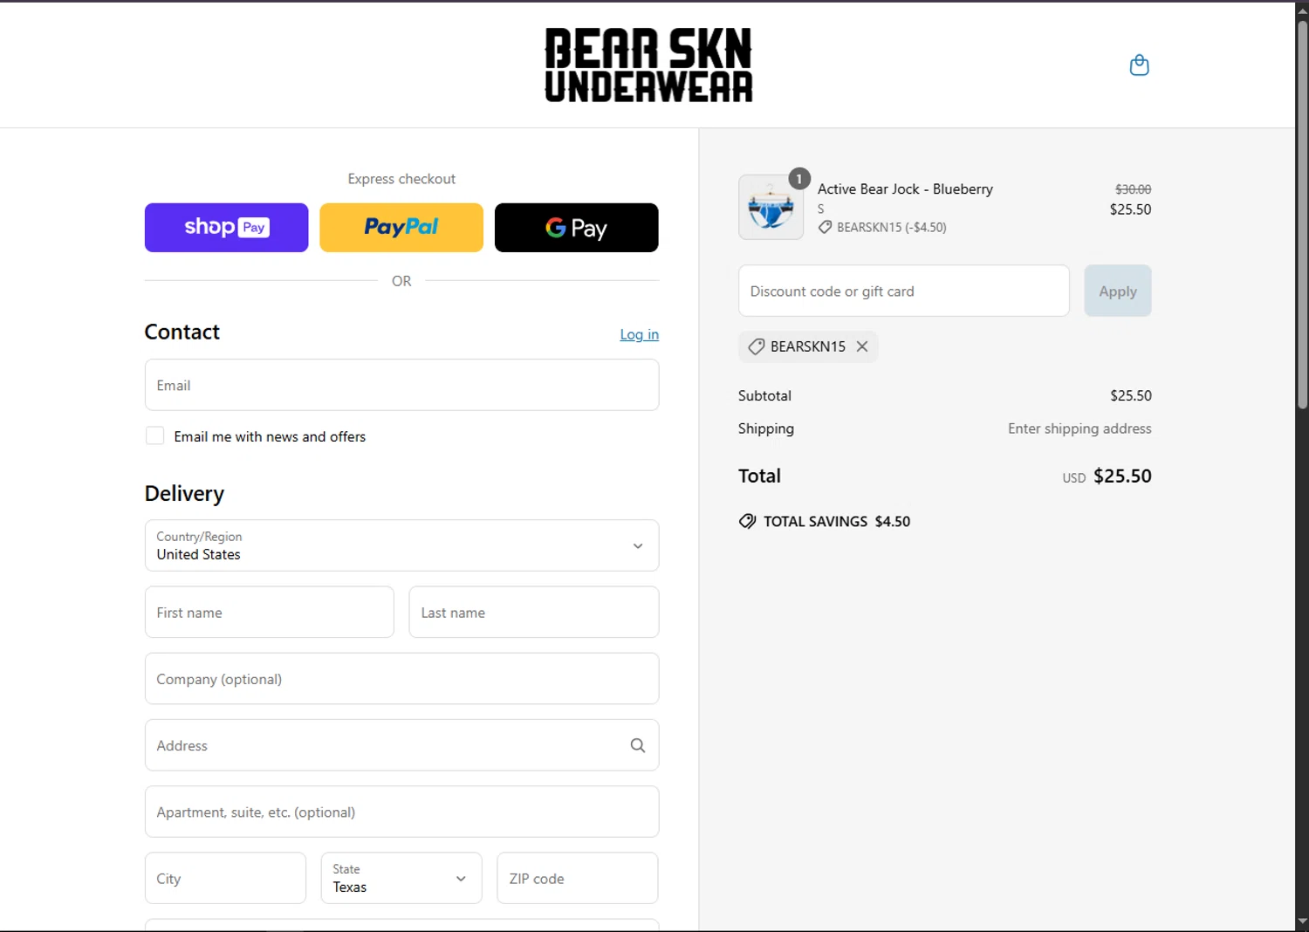
Task: Pay with Shop Pay express checkout
Action: (x=226, y=228)
